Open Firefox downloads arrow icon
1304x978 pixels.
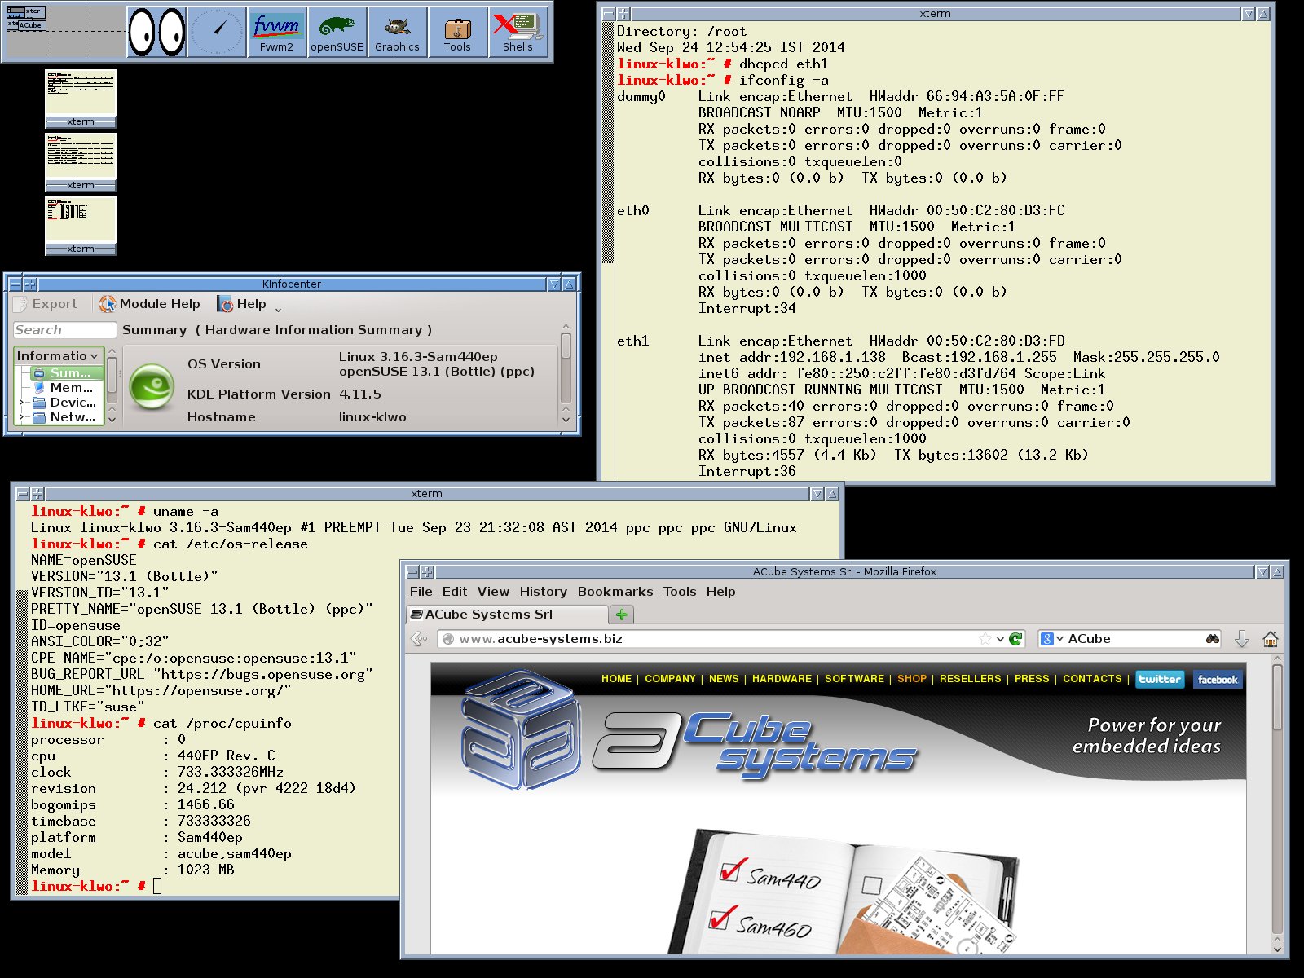(1241, 639)
